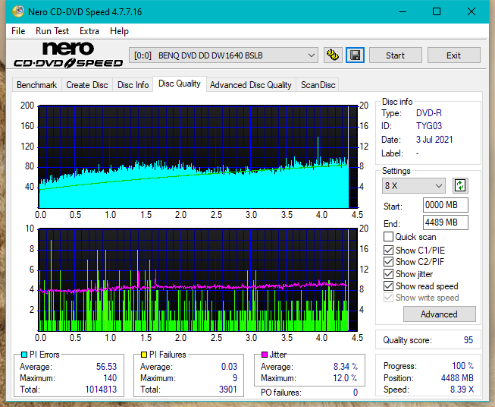Toggle Show C1/PIE checkbox
The image size is (495, 407).
pos(388,250)
